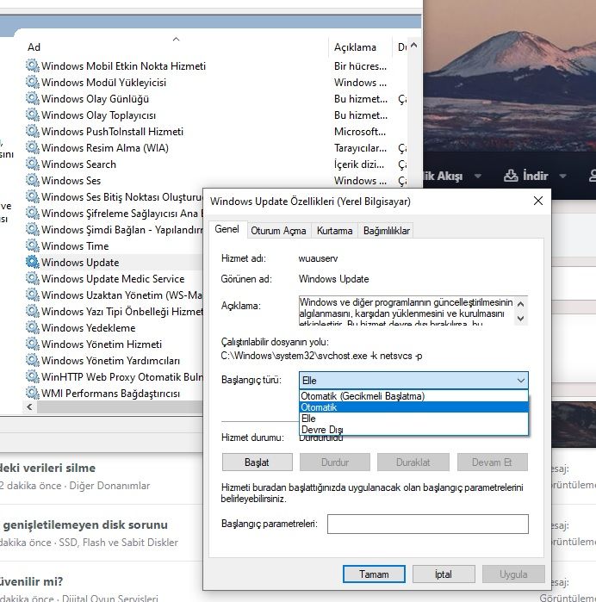
Task: Click the Devam Et button
Action: click(492, 462)
